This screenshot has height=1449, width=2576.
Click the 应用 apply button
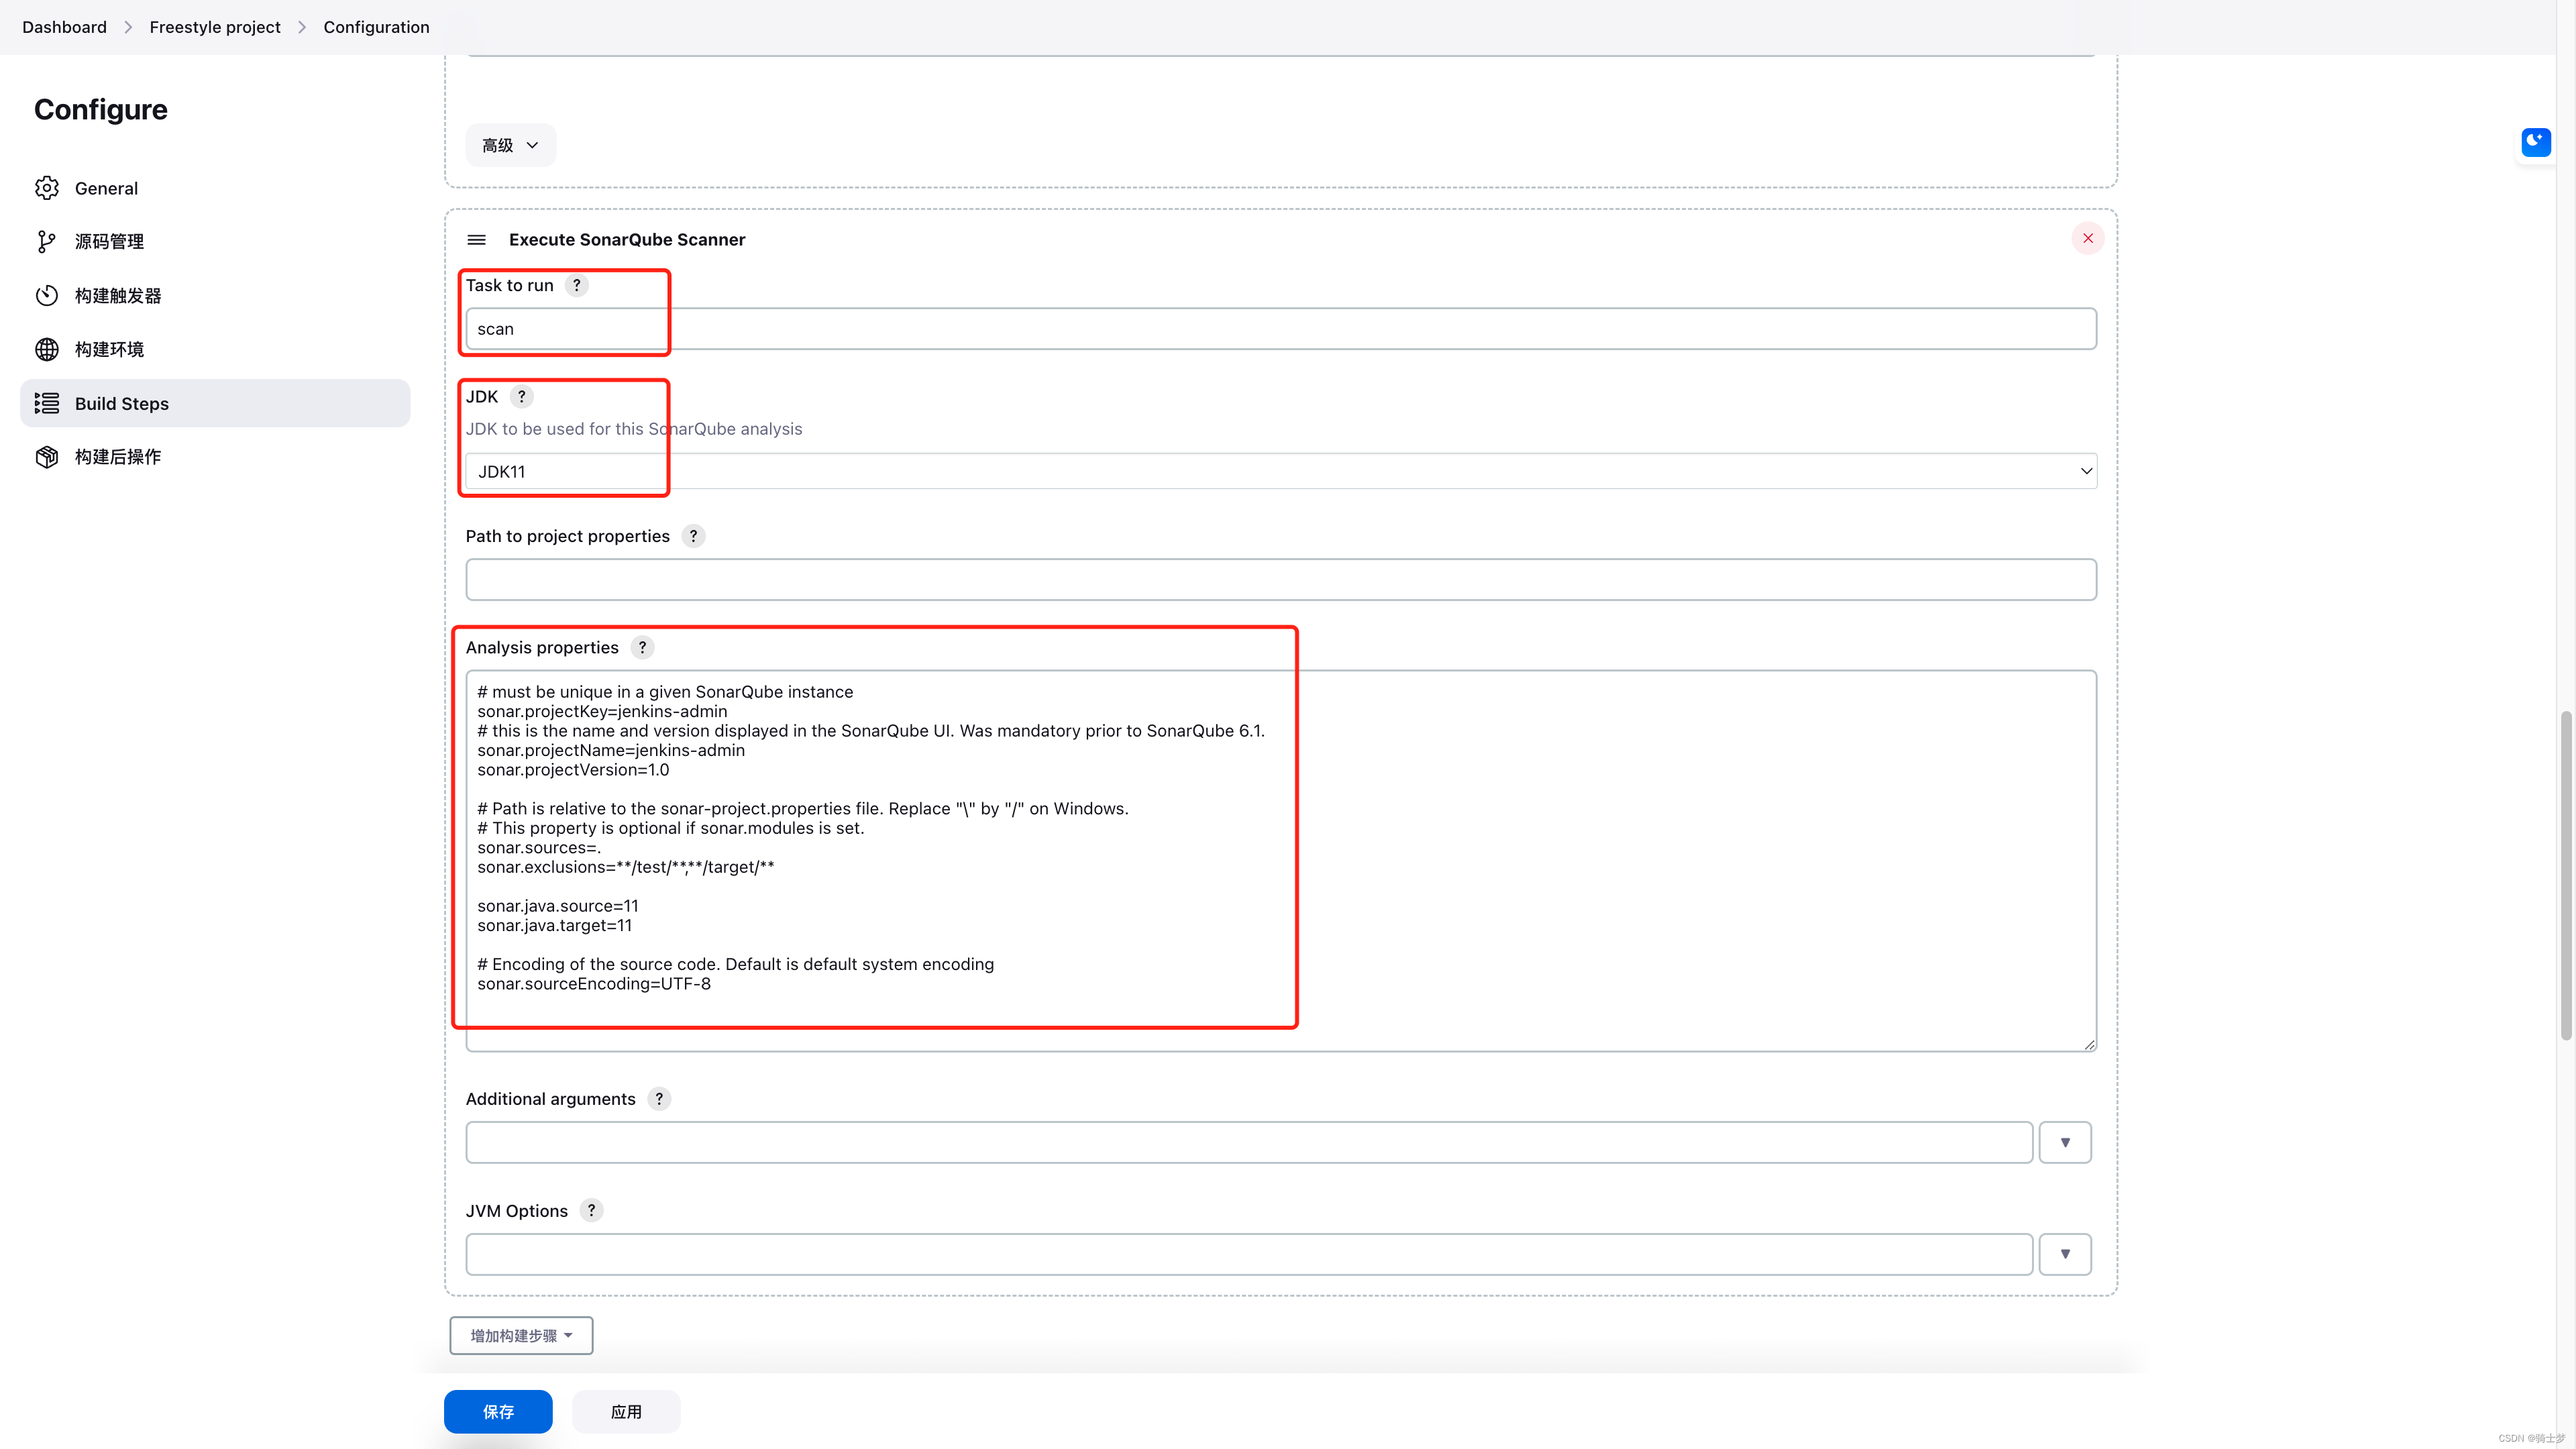(626, 1411)
